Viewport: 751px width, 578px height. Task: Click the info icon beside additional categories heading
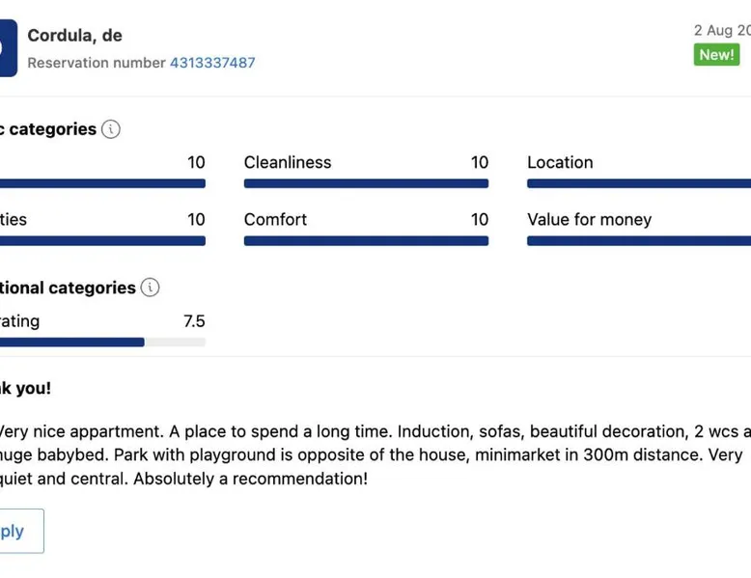tap(150, 288)
